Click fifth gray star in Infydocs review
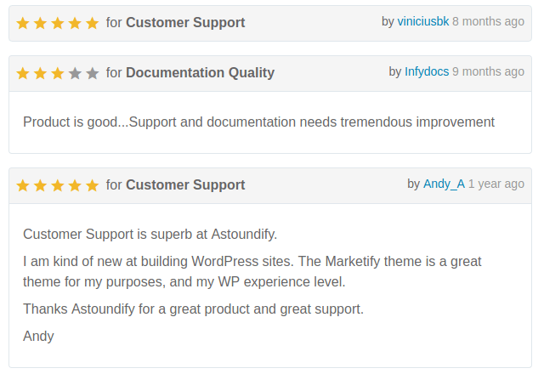This screenshot has height=374, width=544. 93,73
